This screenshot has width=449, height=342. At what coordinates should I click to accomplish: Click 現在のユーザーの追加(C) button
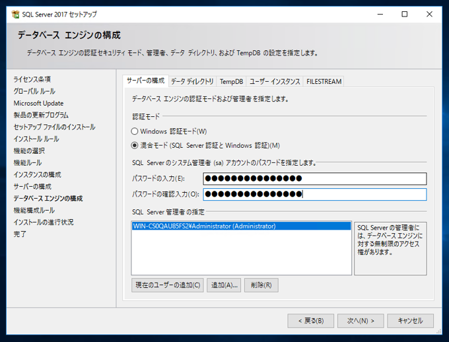168,285
